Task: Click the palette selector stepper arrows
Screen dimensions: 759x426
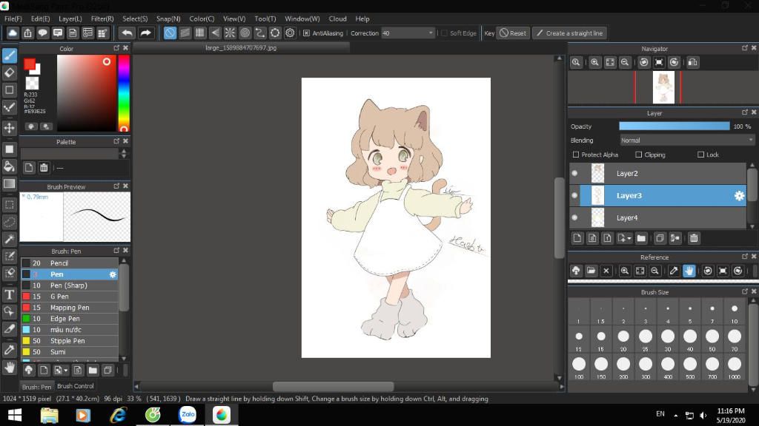Action: pos(124,154)
